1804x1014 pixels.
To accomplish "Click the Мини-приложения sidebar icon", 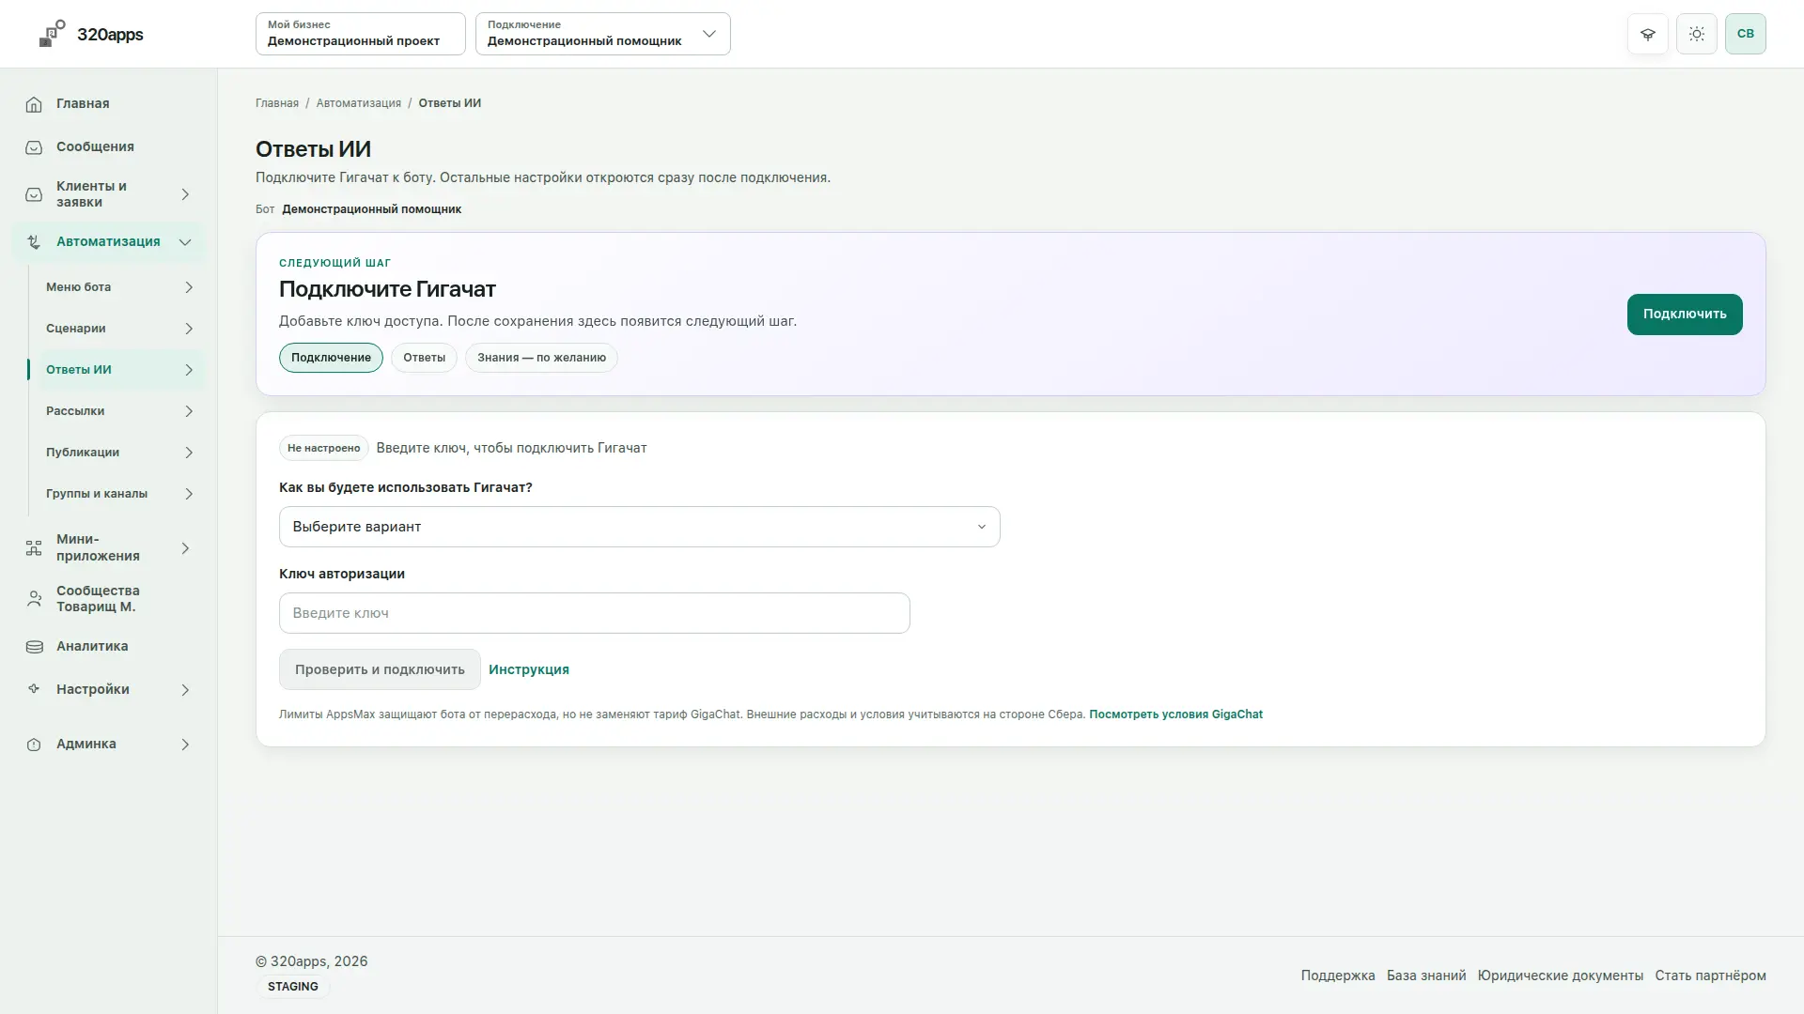I will point(34,548).
